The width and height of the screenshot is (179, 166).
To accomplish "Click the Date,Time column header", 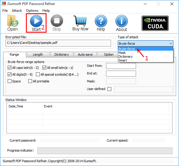I will [x=24, y=106].
